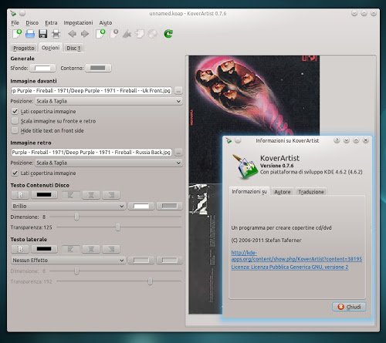Click the greyed disc toolbar icon
This screenshot has width=386, height=343.
152,34
